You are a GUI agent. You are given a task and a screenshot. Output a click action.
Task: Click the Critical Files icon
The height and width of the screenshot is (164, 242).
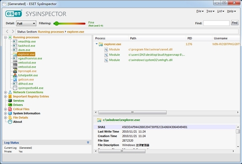coord(10,109)
